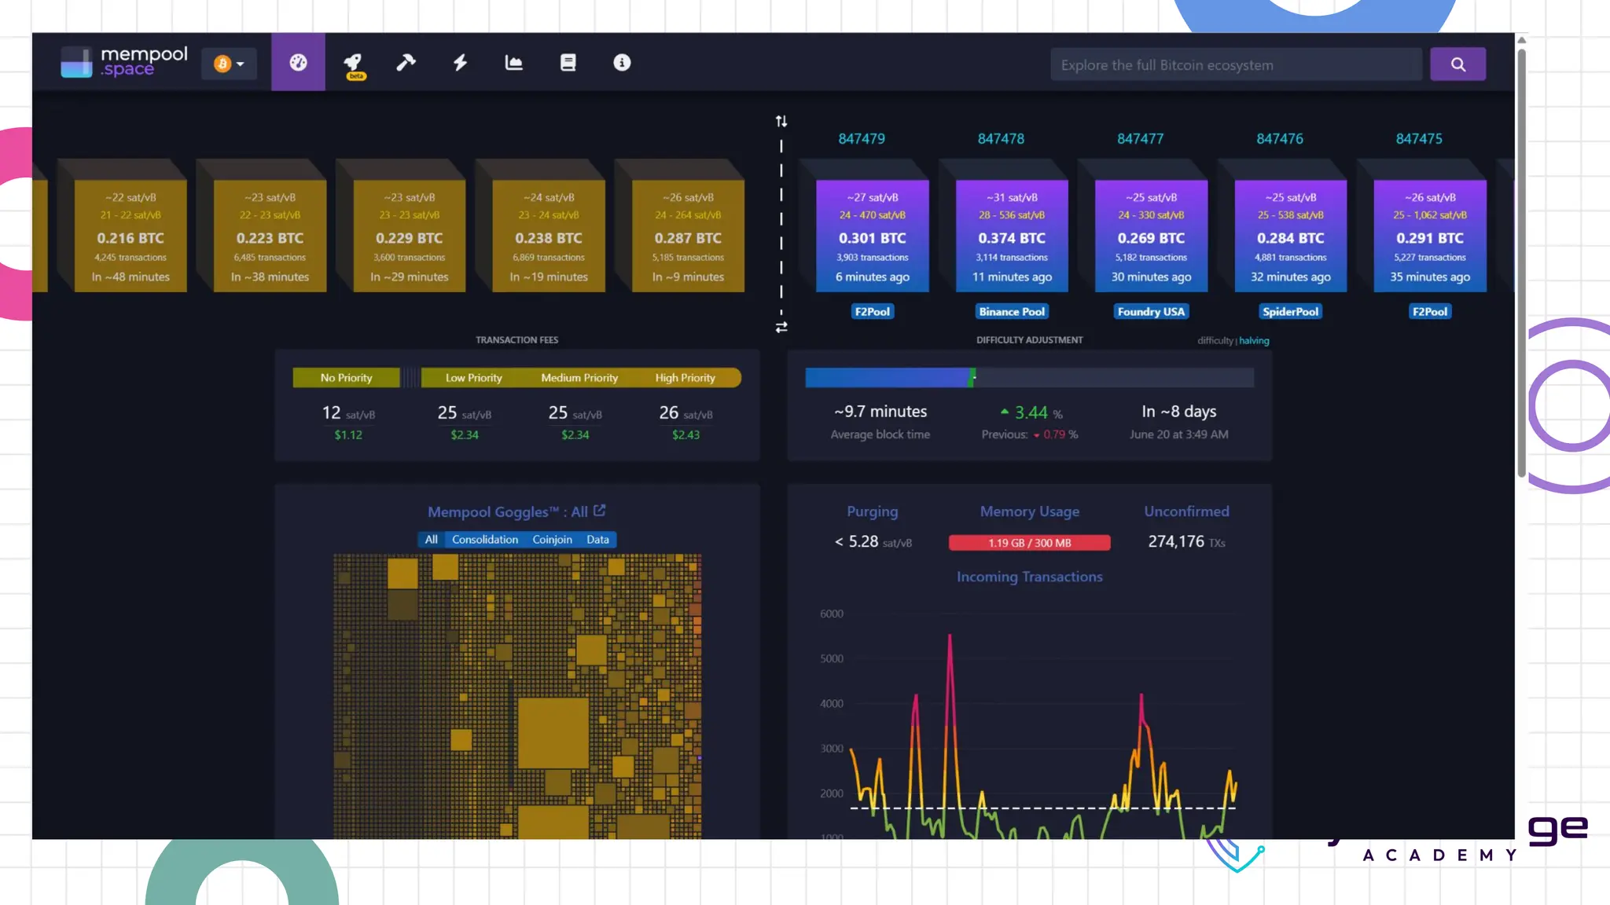Select the Coinjoin goggles filter

pos(552,540)
